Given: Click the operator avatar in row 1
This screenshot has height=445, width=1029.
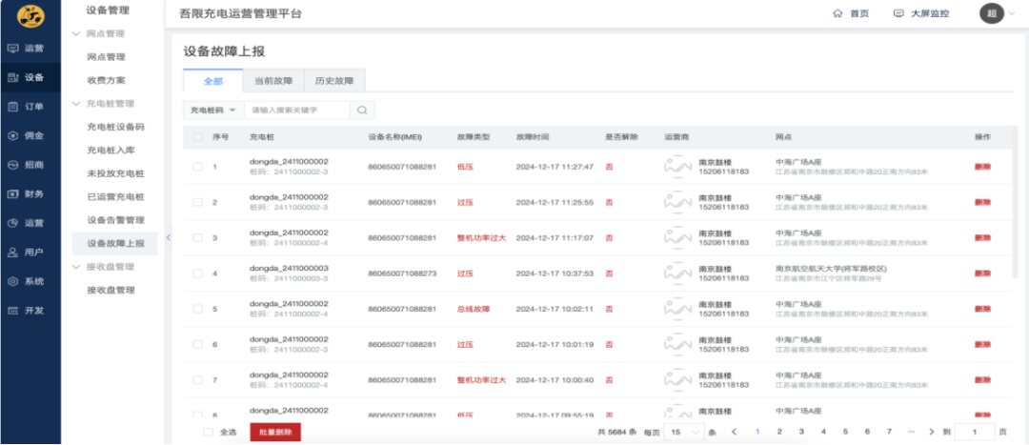Looking at the screenshot, I should pyautogui.click(x=678, y=167).
